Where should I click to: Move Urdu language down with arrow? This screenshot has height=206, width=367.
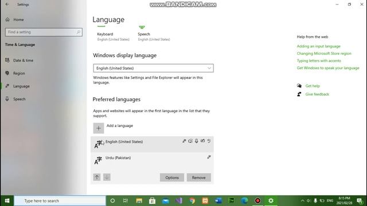pyautogui.click(x=107, y=177)
